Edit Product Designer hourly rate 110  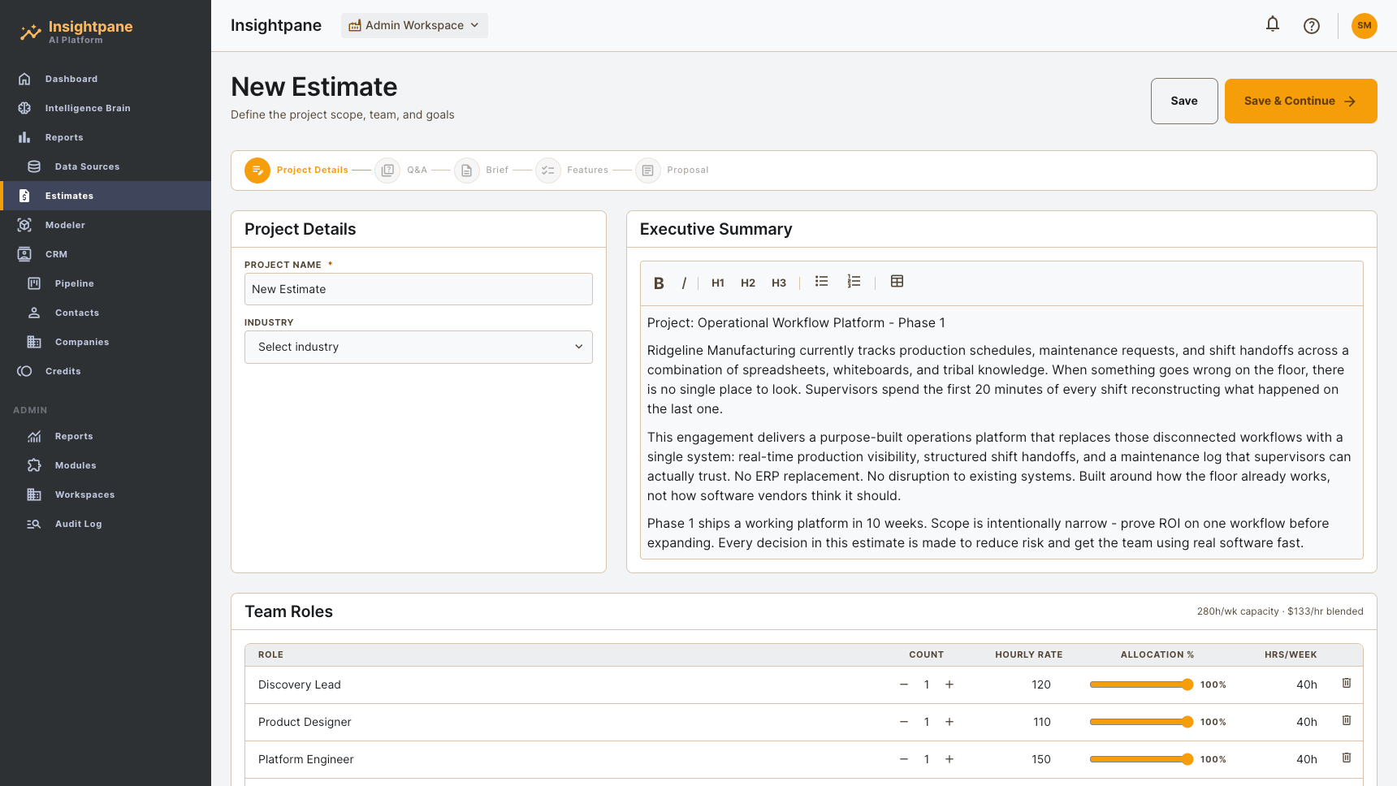(1041, 722)
